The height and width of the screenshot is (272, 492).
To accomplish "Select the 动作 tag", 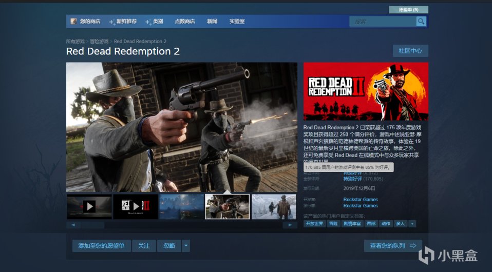I will click(x=386, y=224).
